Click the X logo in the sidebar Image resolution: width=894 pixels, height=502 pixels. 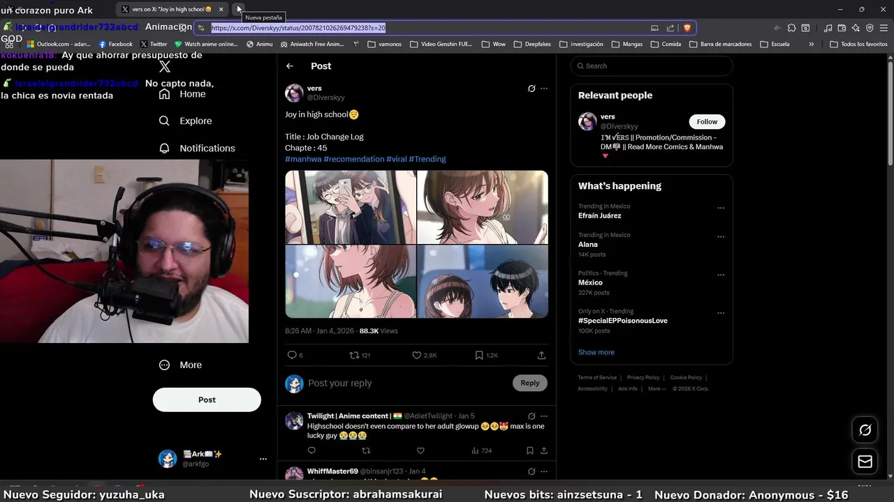(165, 67)
